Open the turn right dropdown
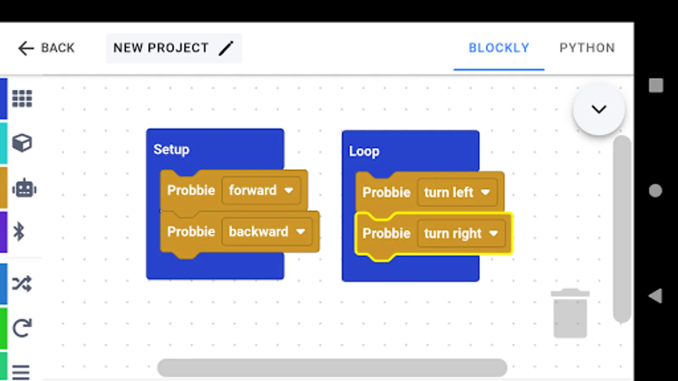Screen dimensions: 678x381 tap(461, 233)
